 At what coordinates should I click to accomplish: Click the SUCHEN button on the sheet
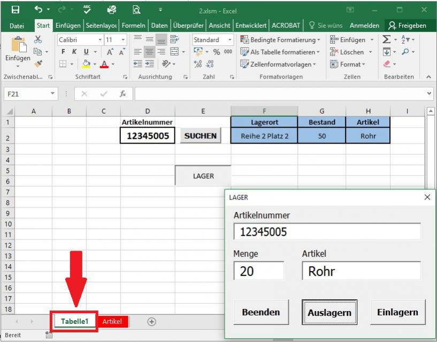201,136
